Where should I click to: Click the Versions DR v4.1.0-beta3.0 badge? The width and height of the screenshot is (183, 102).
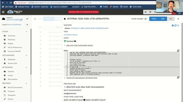[x=83, y=12]
